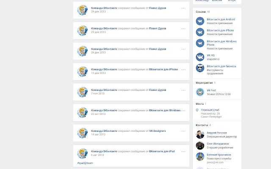The width and height of the screenshot is (271, 169).
Task: Open Андрей Рогозов's name link
Action: click(217, 133)
